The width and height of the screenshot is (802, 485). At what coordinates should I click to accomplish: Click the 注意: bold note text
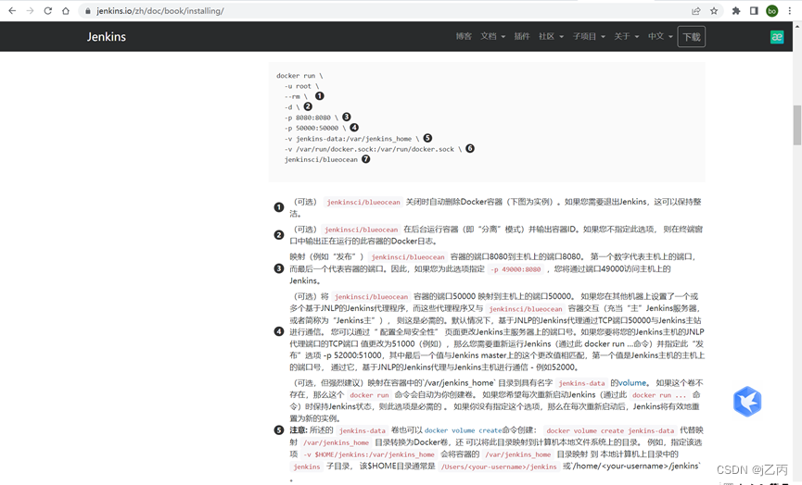pos(299,430)
